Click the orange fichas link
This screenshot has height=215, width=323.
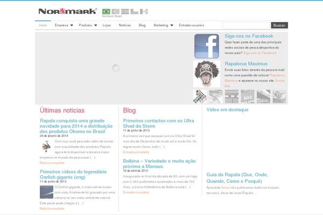[x=226, y=188]
